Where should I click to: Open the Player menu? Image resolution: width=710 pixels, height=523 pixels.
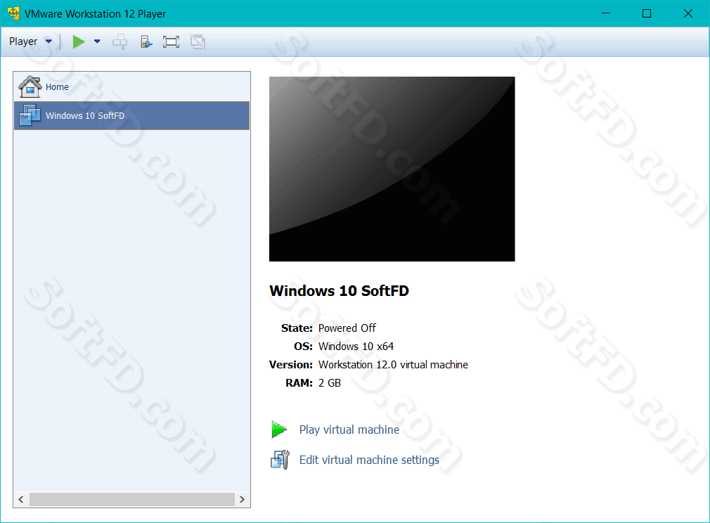pyautogui.click(x=30, y=41)
